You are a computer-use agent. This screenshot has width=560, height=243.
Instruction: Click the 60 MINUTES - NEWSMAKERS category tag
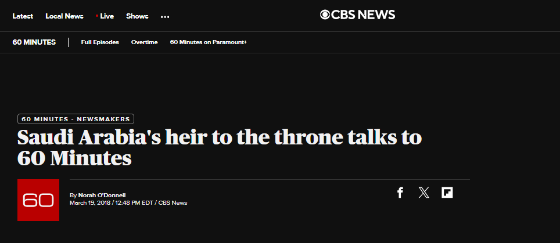(76, 119)
